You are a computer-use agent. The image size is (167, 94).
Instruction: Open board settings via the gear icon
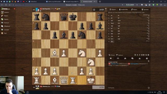pos(148,55)
